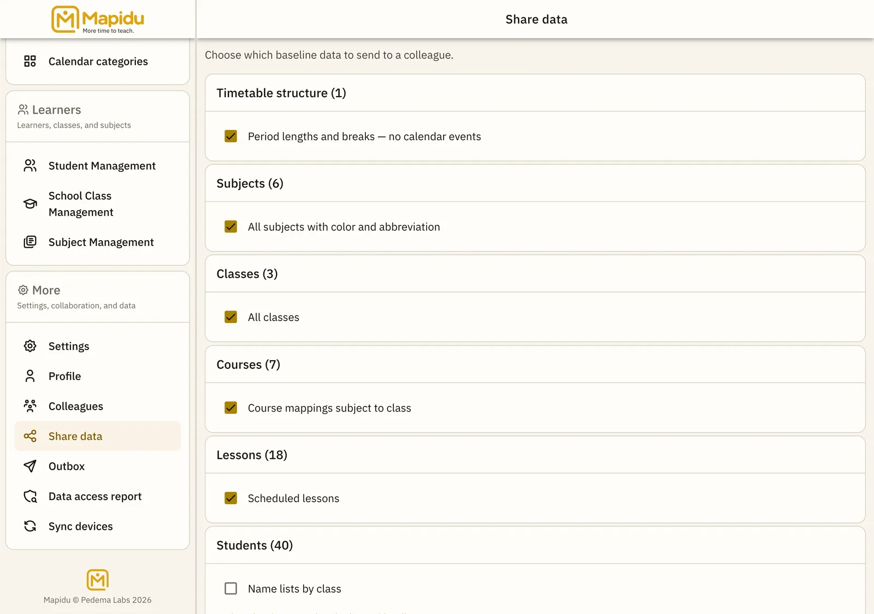Click the More section header
874x614 pixels.
pyautogui.click(x=98, y=297)
